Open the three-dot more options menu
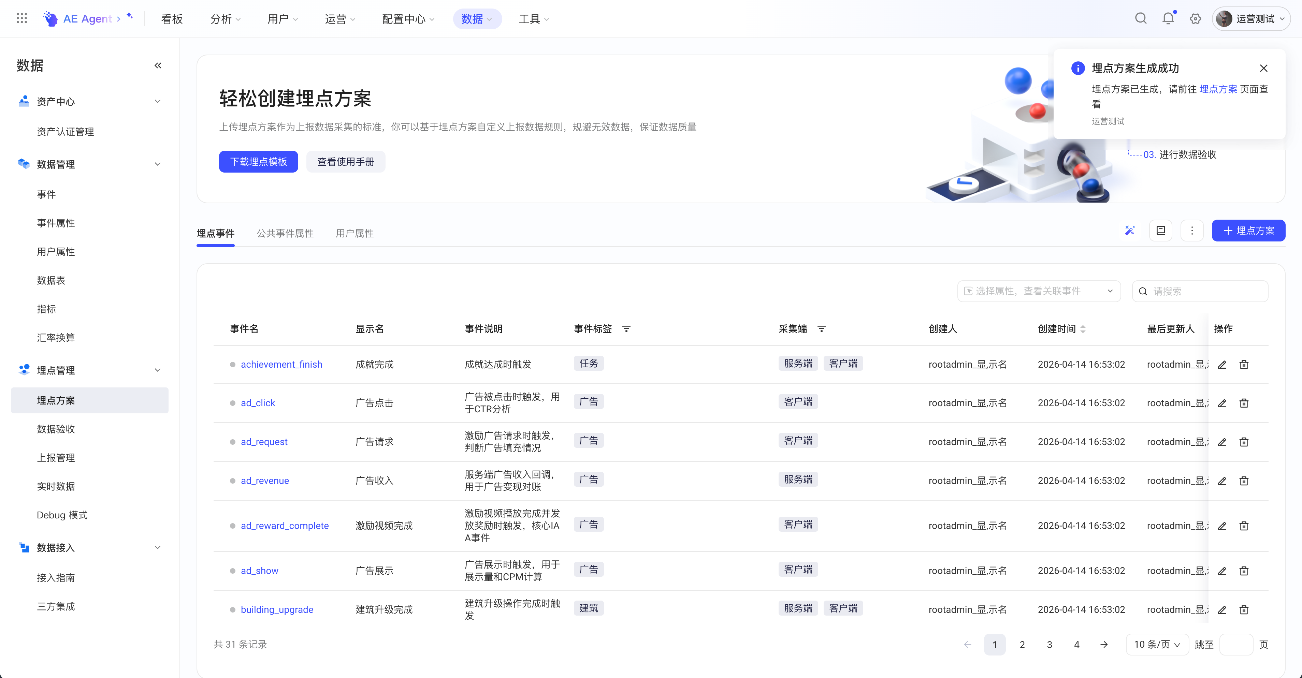Screen dimensions: 1302x678 click(x=1192, y=231)
